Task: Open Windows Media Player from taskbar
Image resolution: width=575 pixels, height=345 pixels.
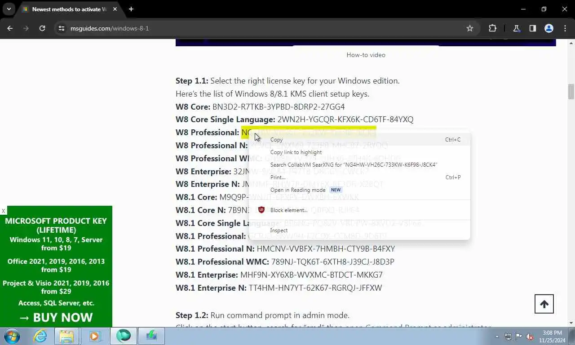Action: click(94, 336)
